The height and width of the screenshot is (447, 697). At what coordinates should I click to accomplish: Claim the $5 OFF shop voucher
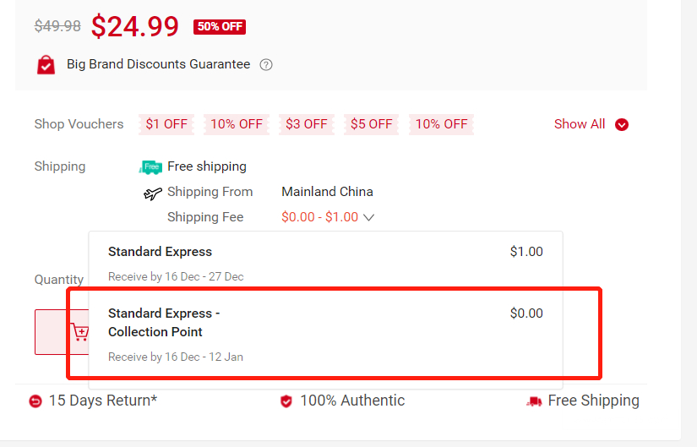372,124
